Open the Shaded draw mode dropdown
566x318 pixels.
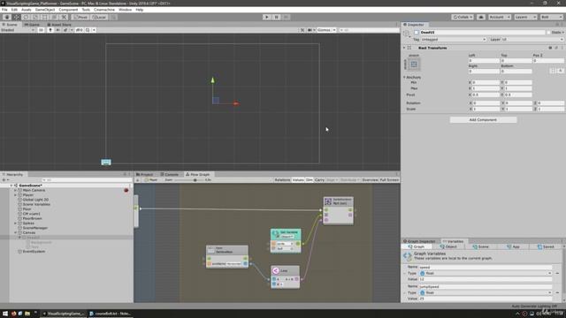coord(18,30)
